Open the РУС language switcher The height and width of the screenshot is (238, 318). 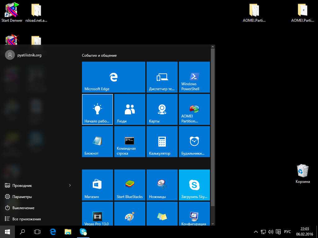point(287,232)
